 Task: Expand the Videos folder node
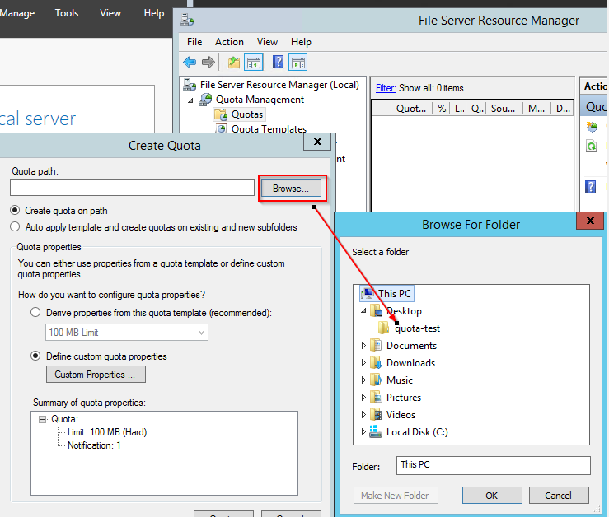pyautogui.click(x=363, y=415)
